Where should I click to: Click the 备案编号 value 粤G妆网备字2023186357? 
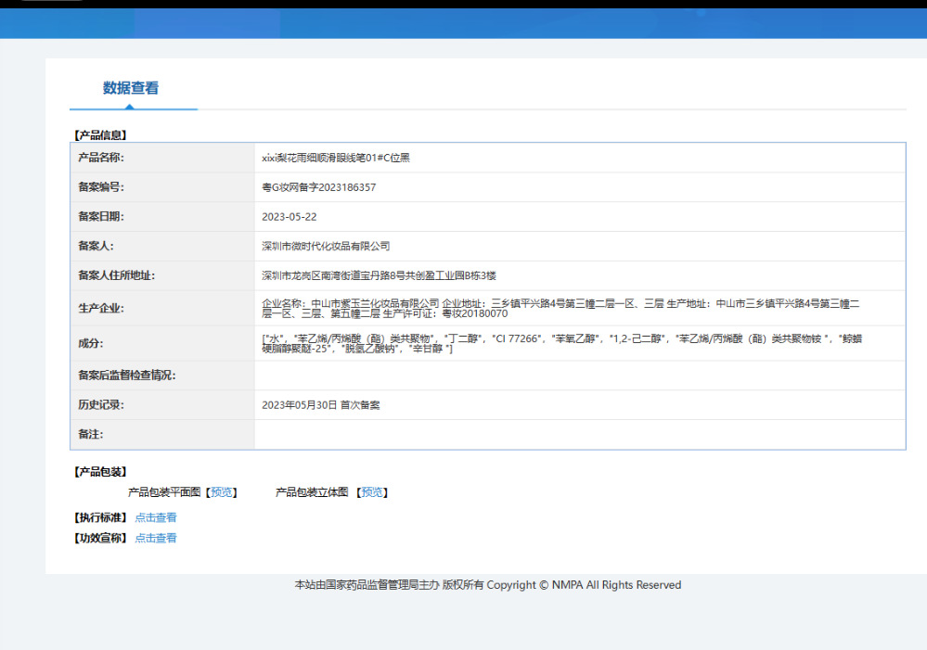(318, 187)
